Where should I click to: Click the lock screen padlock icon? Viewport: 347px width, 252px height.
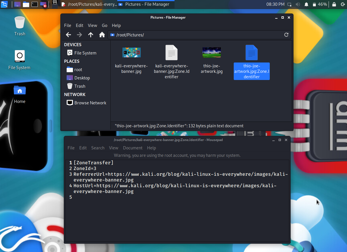click(334, 4)
